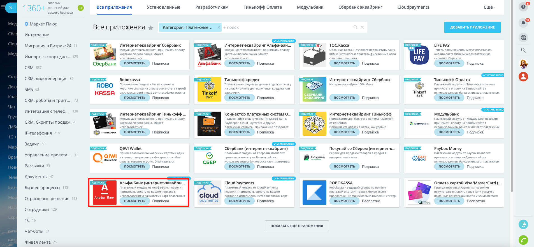The height and width of the screenshot is (247, 534).
Task: Click the teal document widget button
Action: pyautogui.click(x=523, y=224)
